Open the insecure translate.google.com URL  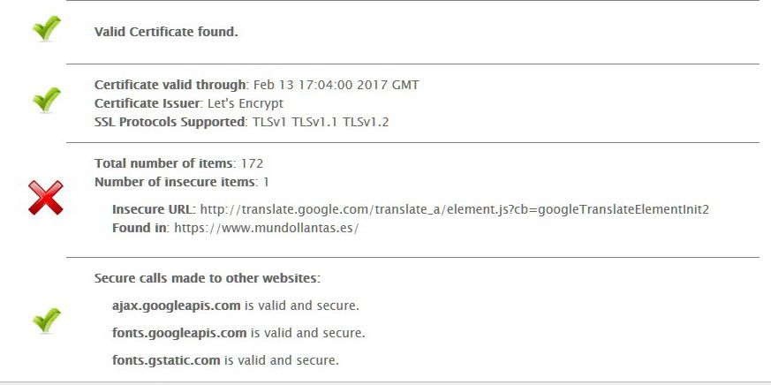click(455, 209)
